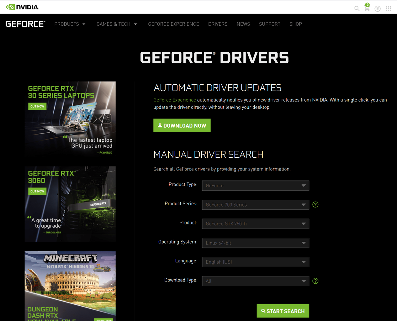Viewport: 397px width, 321px height.
Task: Open the Minecraft with RTX banner
Action: click(x=70, y=286)
